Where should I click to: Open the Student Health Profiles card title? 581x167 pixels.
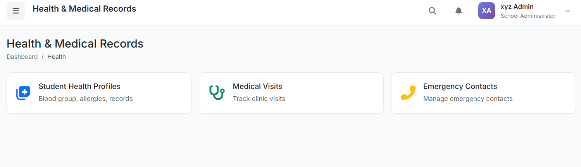click(79, 87)
